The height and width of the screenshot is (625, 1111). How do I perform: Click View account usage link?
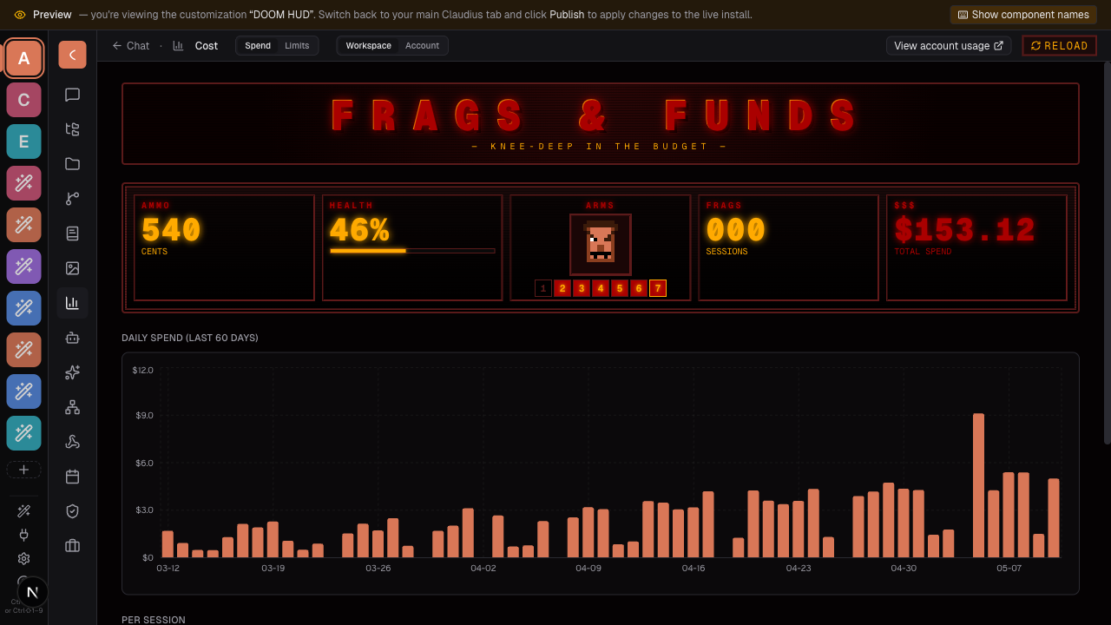[x=949, y=46]
